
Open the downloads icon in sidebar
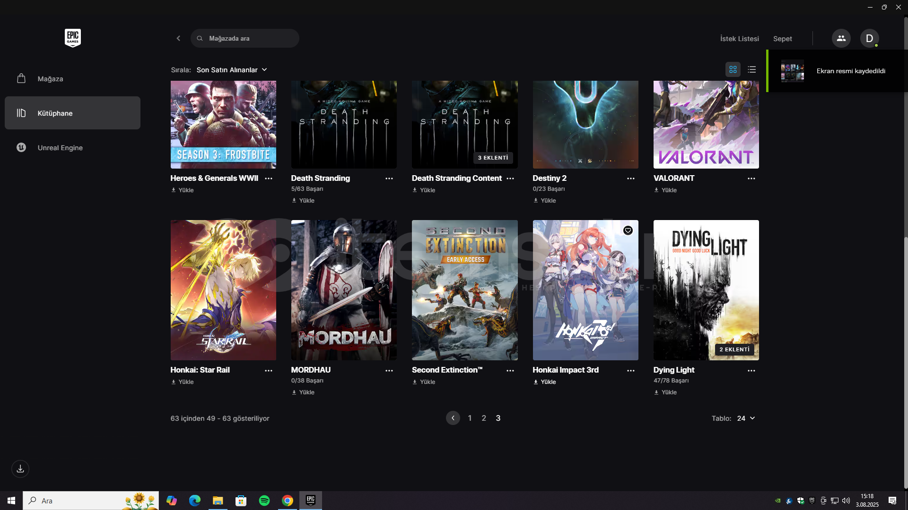(x=20, y=469)
